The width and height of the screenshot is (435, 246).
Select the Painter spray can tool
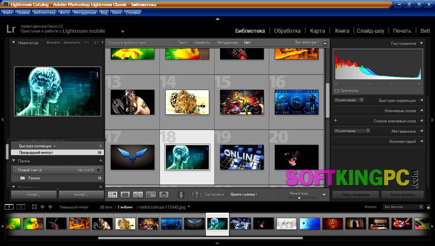click(x=181, y=194)
